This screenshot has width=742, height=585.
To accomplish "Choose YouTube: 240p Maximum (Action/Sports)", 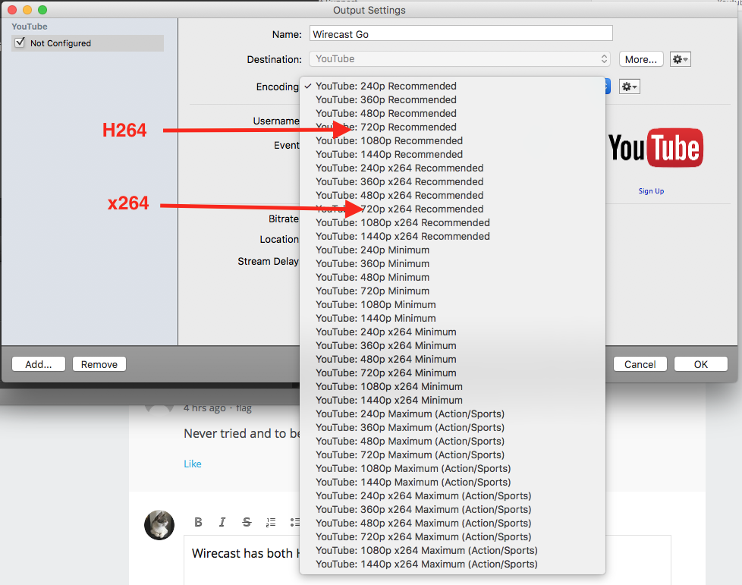I will [452, 414].
